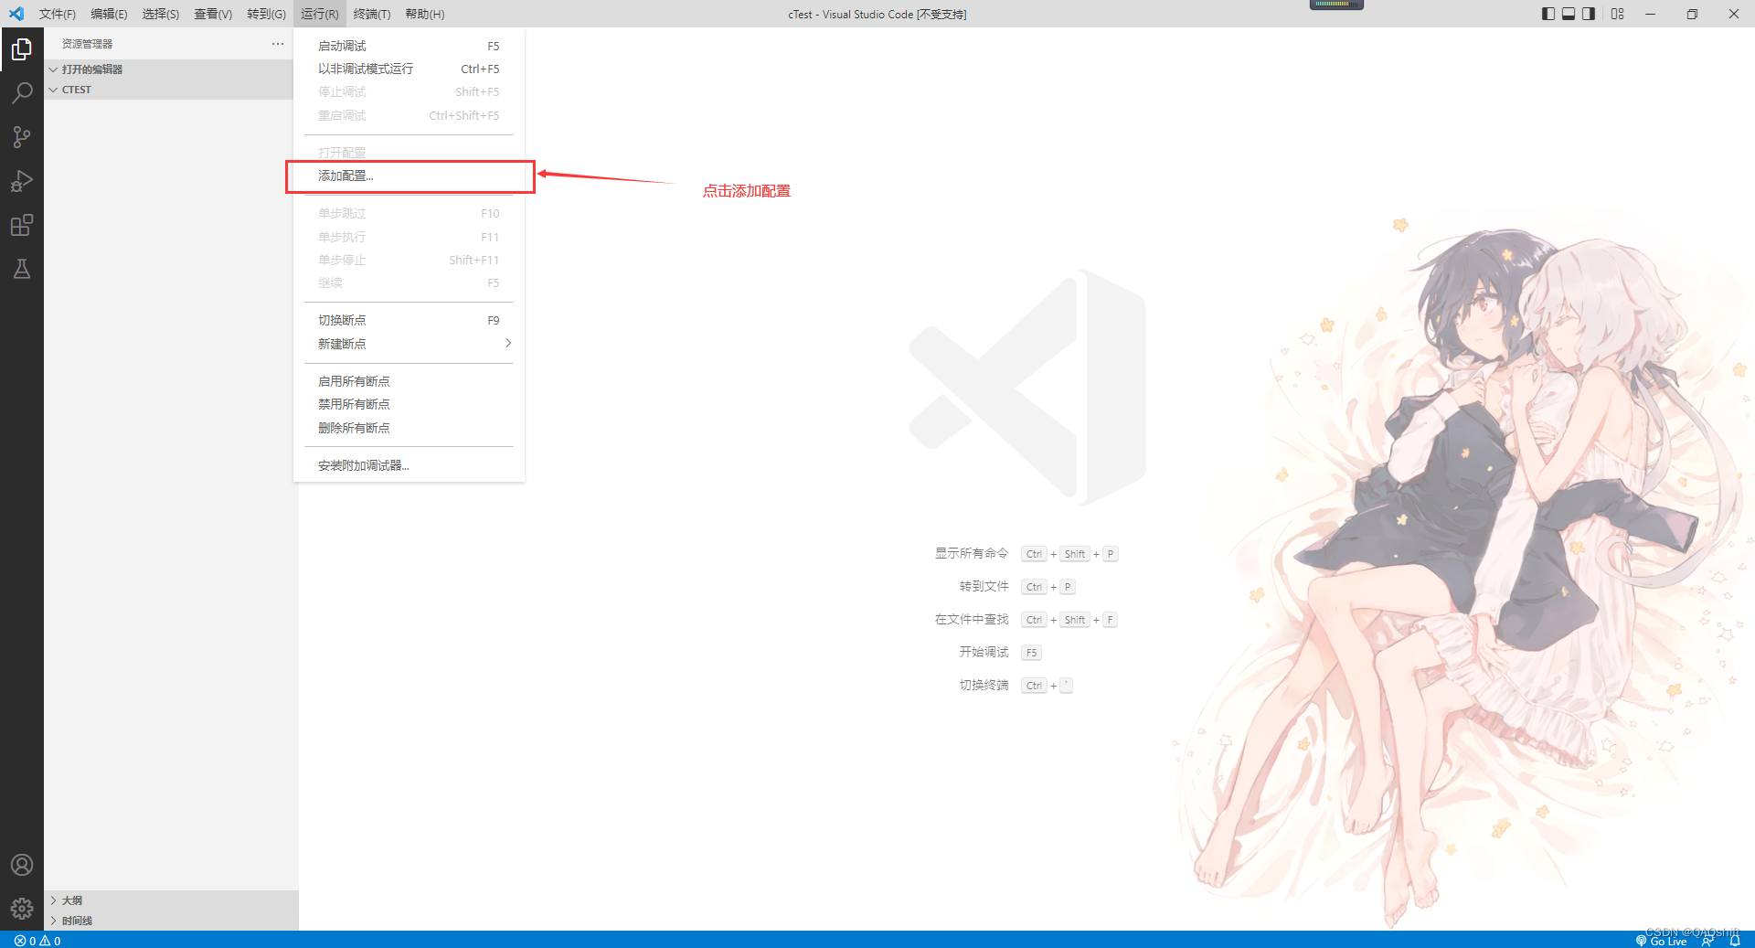Collapse the 打开的编辑器 section
Viewport: 1755px width, 948px height.
coord(171,69)
